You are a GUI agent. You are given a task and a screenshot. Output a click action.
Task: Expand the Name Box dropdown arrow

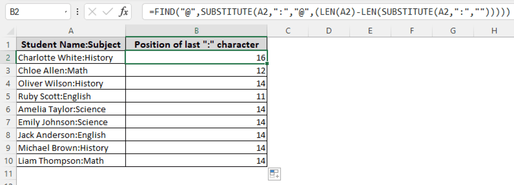66,12
